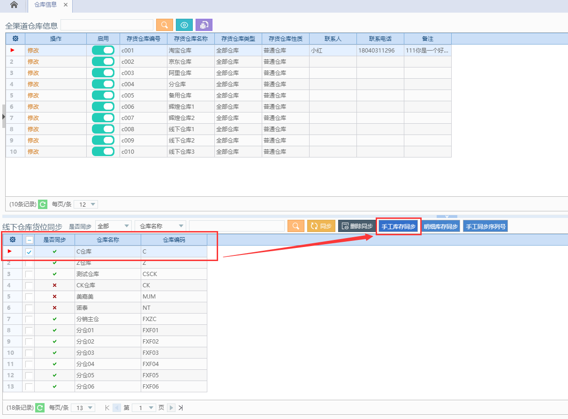The height and width of the screenshot is (419, 568).
Task: Sort by 联系电话 column header
Action: 380,38
